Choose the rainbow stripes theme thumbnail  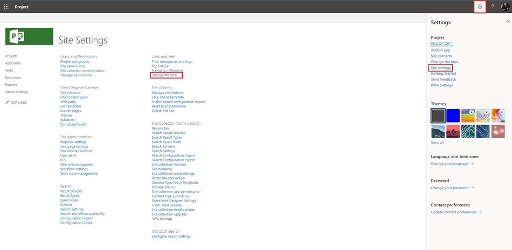point(468,116)
